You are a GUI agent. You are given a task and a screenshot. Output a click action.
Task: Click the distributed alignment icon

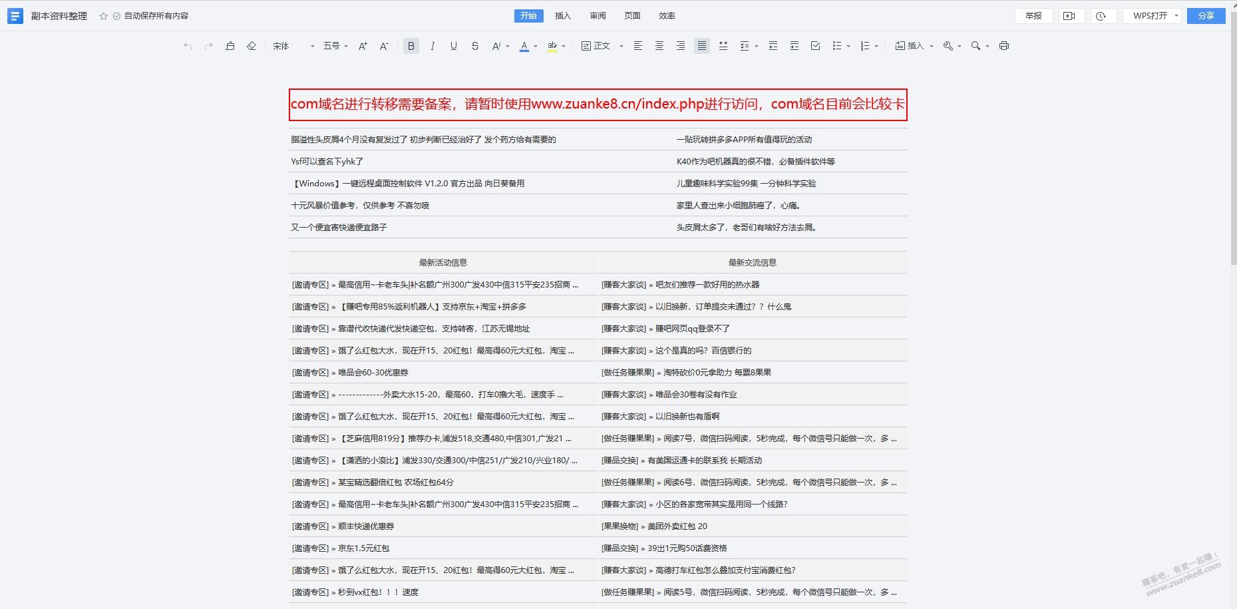723,46
